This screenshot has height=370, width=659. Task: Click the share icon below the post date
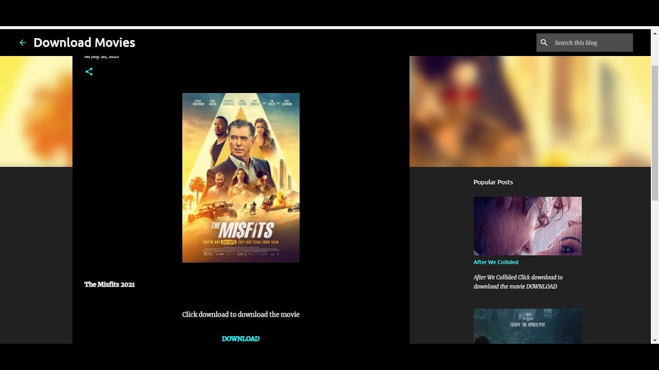[x=89, y=71]
